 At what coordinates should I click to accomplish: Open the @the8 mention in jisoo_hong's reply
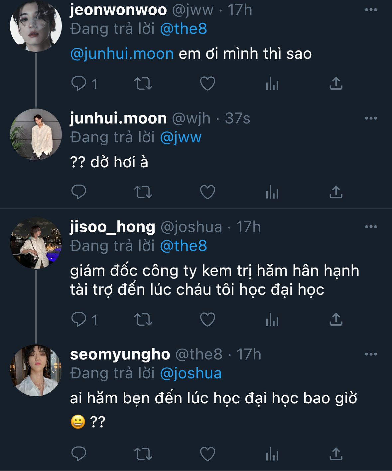(x=184, y=246)
